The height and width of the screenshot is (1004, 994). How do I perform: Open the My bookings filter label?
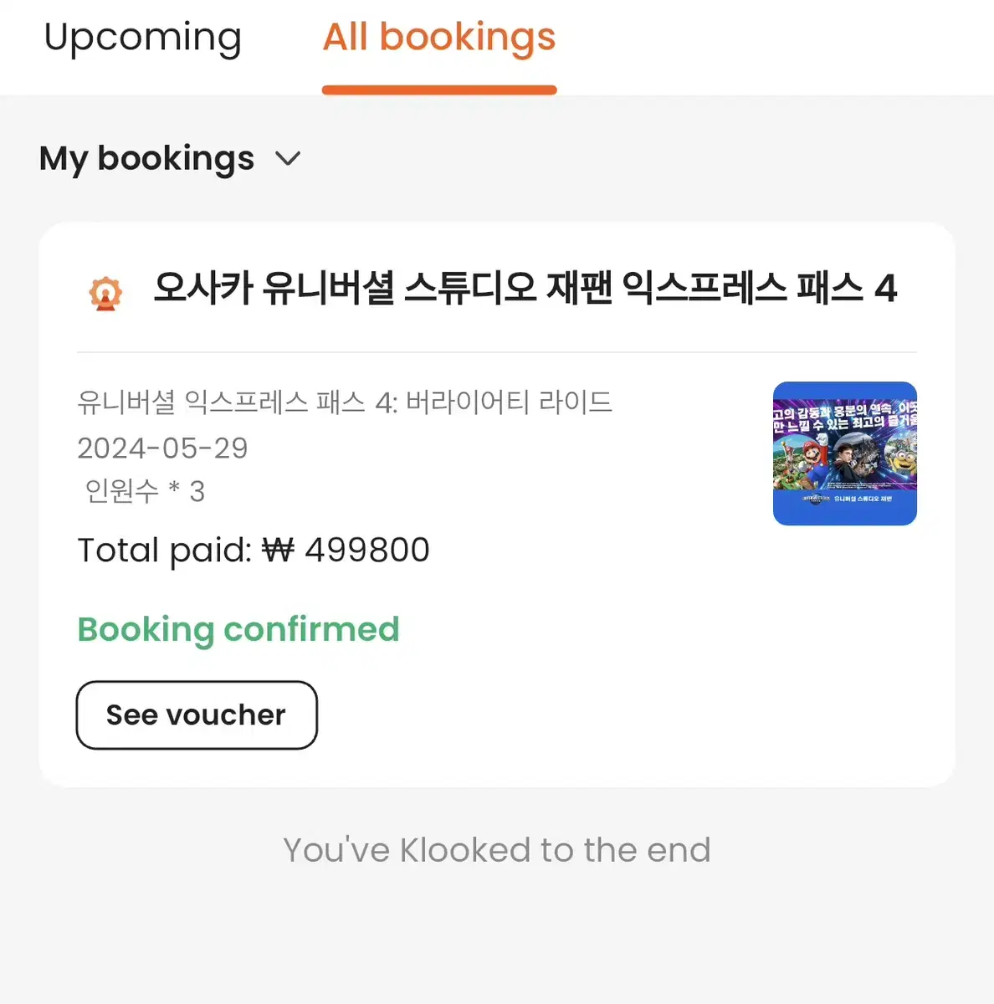point(147,159)
